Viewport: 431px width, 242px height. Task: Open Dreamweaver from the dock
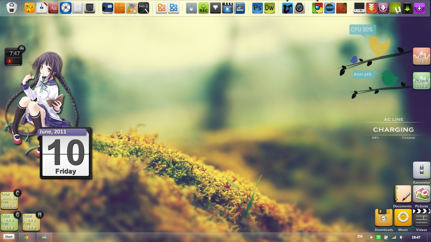tap(269, 8)
